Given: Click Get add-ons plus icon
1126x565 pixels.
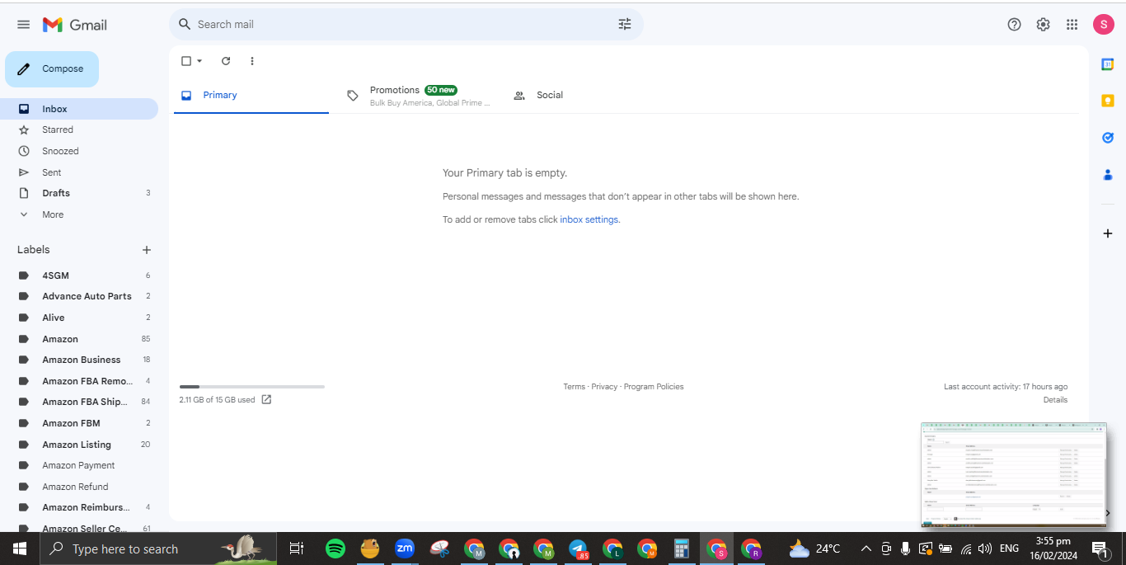Looking at the screenshot, I should [1108, 233].
